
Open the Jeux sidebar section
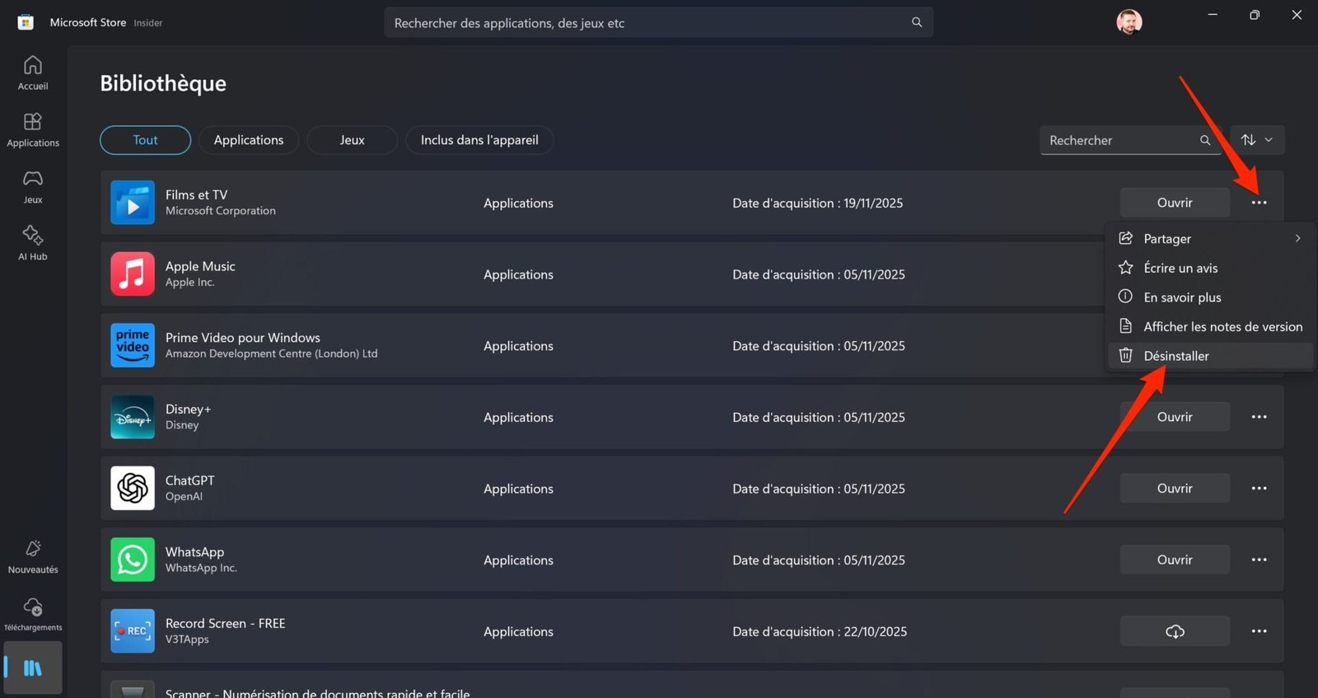click(x=33, y=186)
